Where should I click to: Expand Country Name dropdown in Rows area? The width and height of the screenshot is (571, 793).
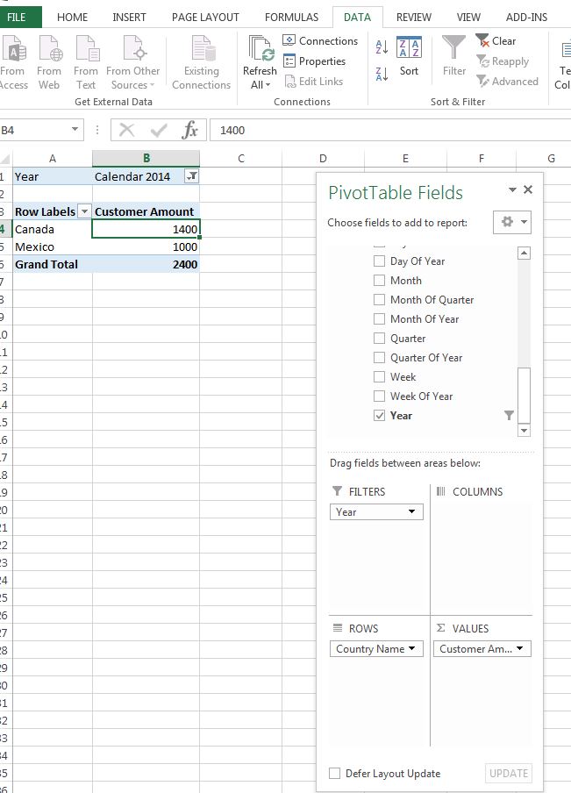(x=412, y=649)
